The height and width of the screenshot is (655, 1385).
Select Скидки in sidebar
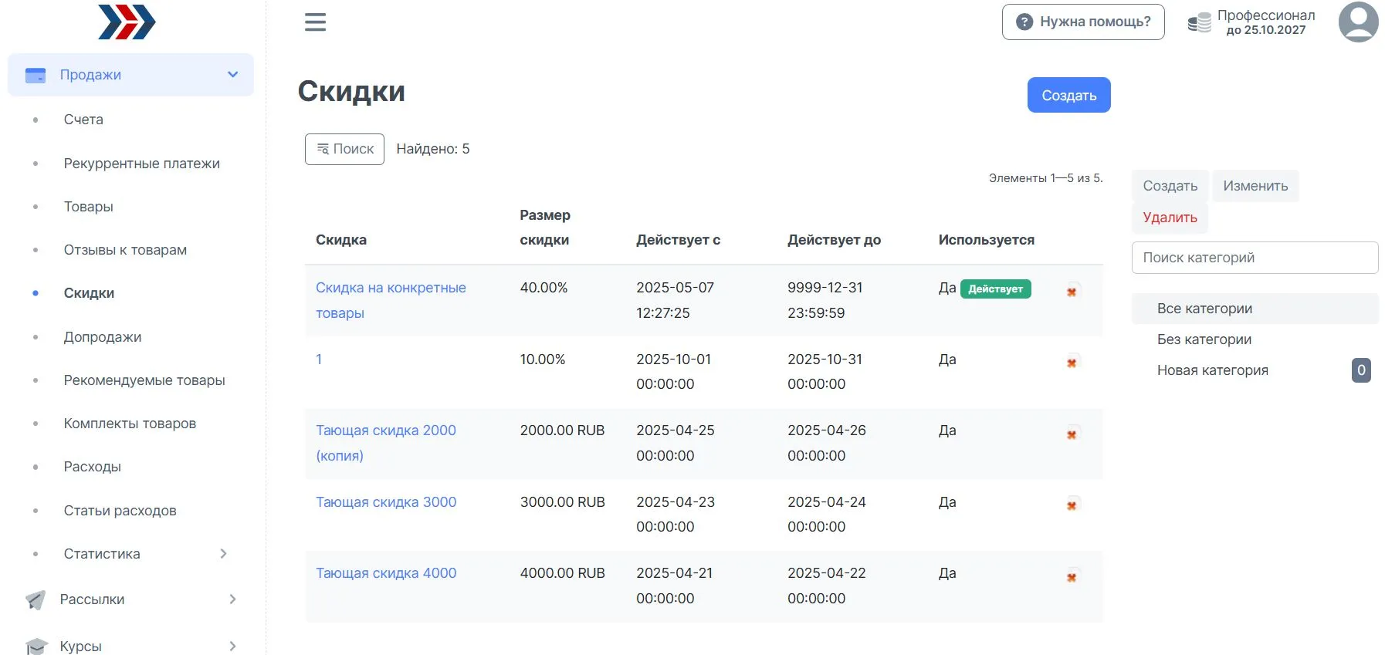tap(89, 293)
